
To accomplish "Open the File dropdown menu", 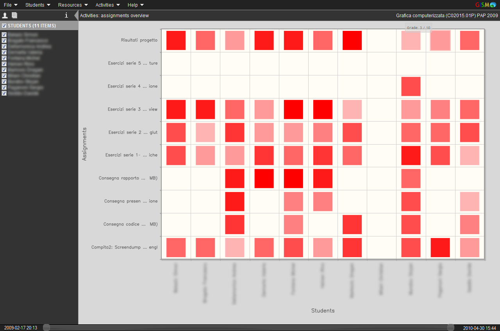I will tap(11, 5).
